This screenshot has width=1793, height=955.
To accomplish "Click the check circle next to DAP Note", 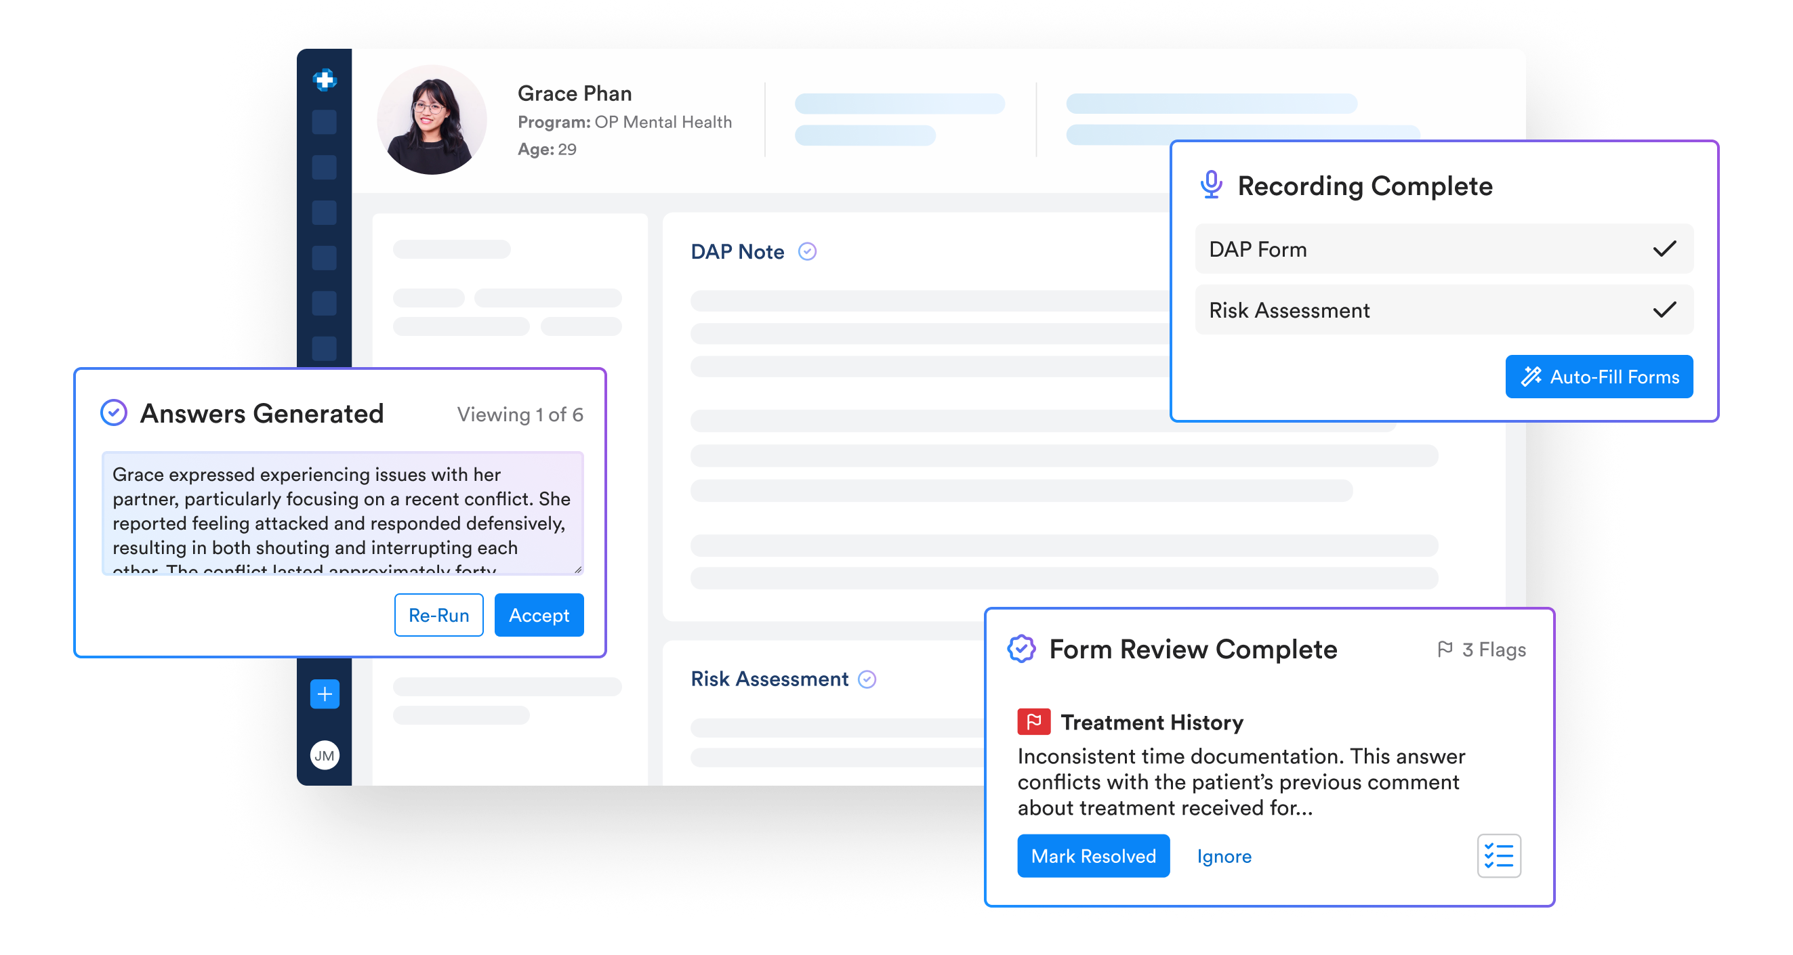I will click(806, 251).
